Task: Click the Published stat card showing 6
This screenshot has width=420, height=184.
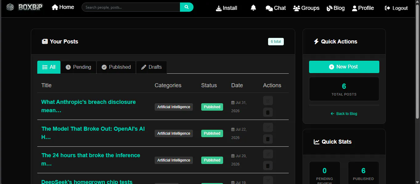Action: (x=363, y=173)
